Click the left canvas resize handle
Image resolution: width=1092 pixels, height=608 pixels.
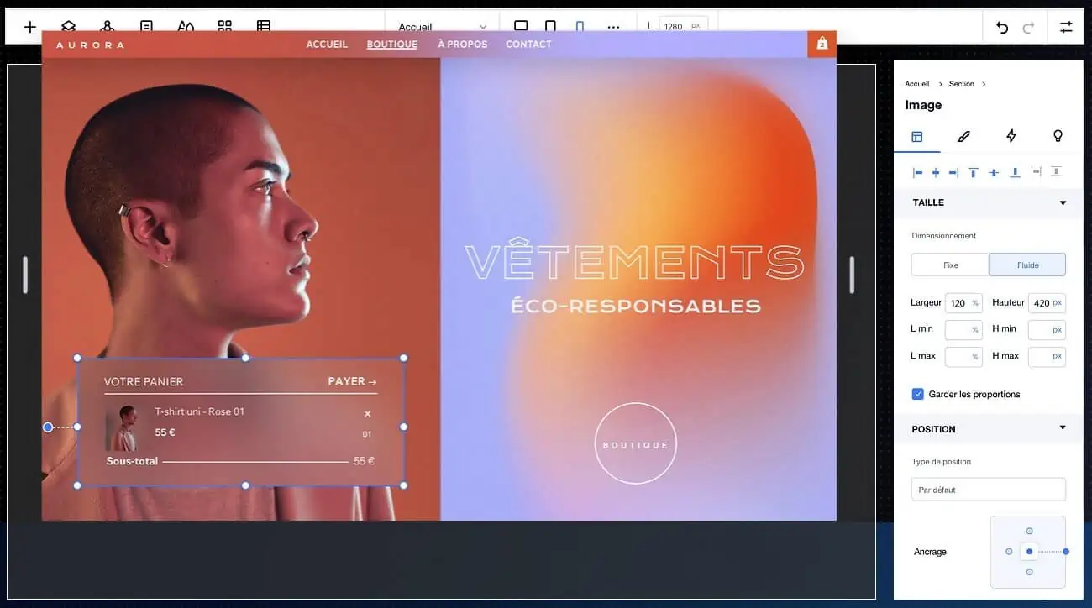click(x=25, y=275)
